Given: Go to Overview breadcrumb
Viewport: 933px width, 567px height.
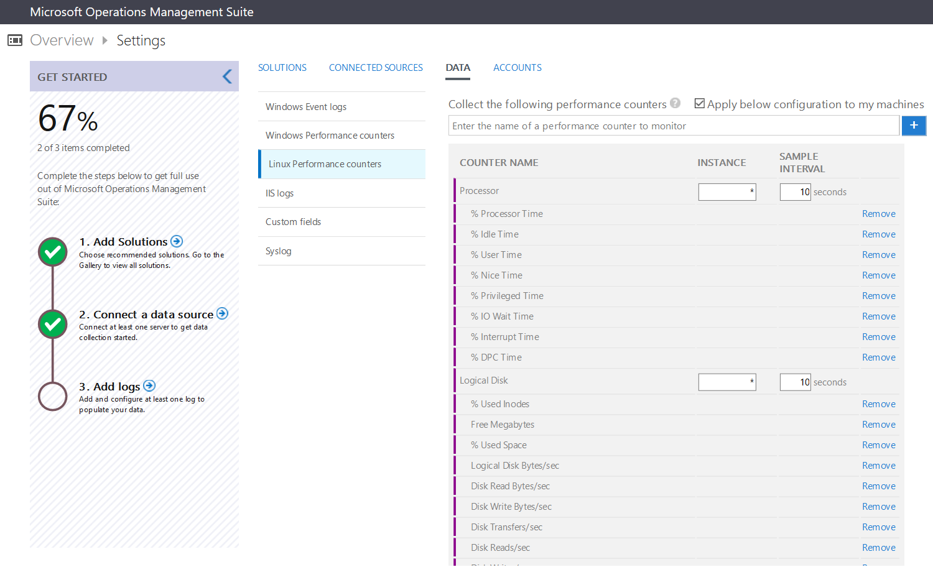Looking at the screenshot, I should click(62, 40).
